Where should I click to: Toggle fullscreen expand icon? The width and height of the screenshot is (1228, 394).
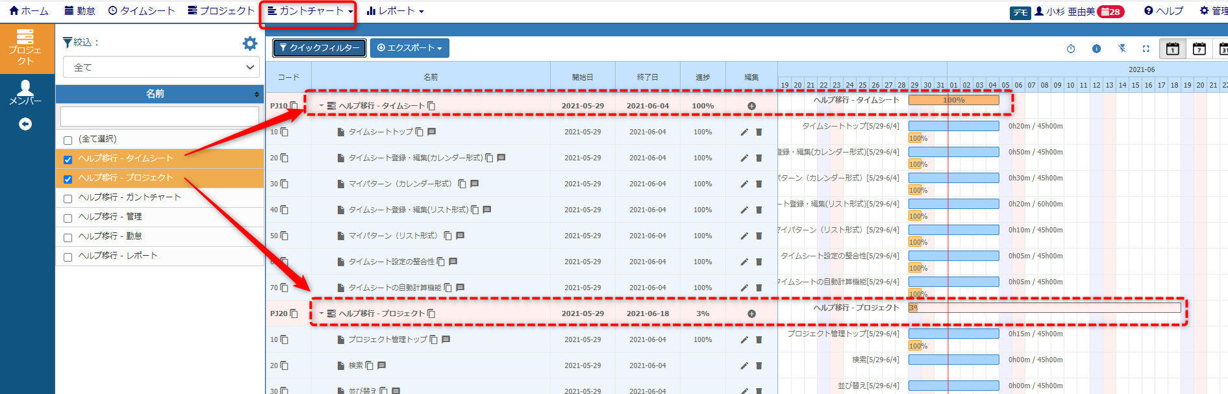tap(1146, 49)
